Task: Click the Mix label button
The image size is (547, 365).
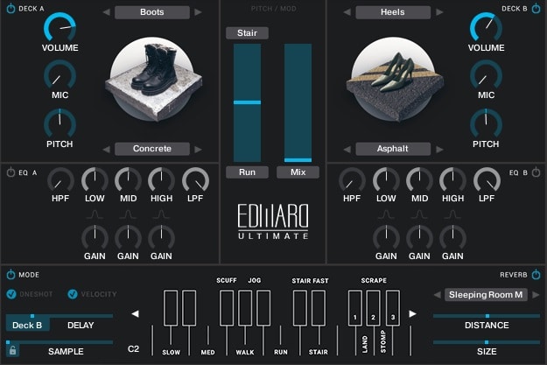Action: tap(298, 172)
